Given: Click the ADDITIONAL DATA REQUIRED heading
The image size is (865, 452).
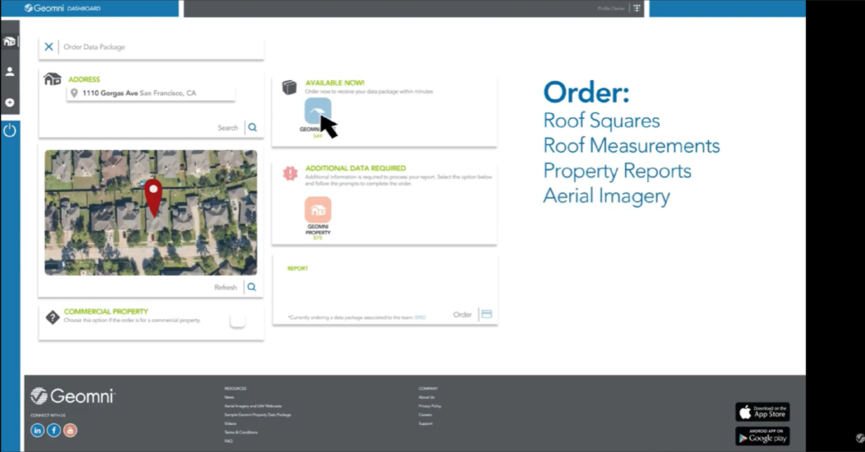Looking at the screenshot, I should [356, 168].
